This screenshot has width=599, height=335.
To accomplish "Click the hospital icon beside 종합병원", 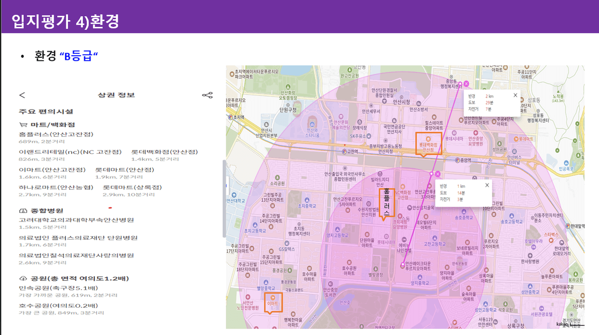I will pos(23,210).
